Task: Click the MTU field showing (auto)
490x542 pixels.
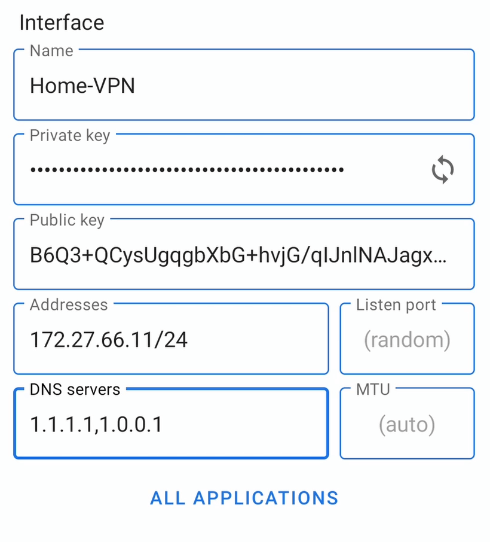Action: [x=407, y=424]
